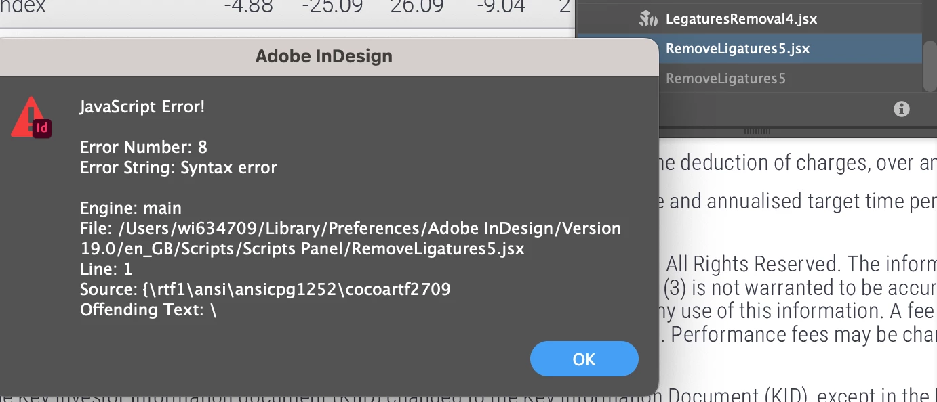Click the File path text in dialog
This screenshot has height=402, width=937.
tap(351, 238)
